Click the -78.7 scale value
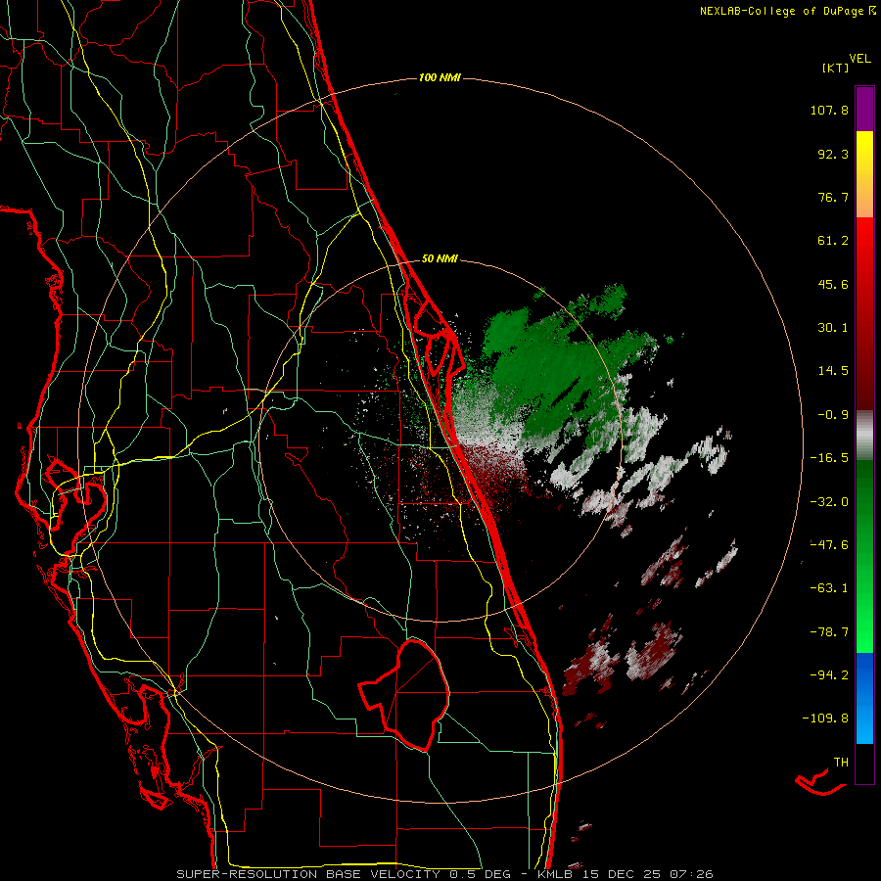 pyautogui.click(x=829, y=632)
